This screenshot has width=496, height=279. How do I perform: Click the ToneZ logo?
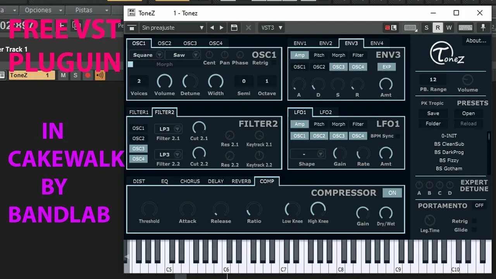pyautogui.click(x=447, y=53)
